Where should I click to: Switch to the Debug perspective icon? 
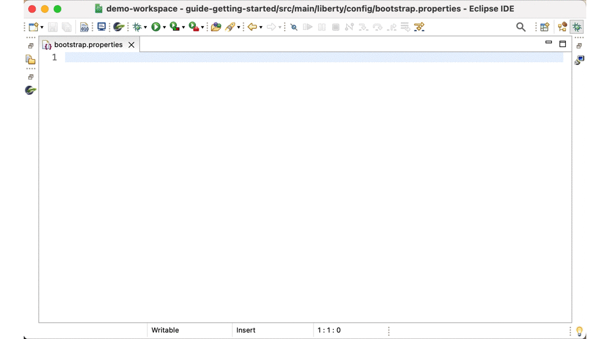click(x=577, y=27)
